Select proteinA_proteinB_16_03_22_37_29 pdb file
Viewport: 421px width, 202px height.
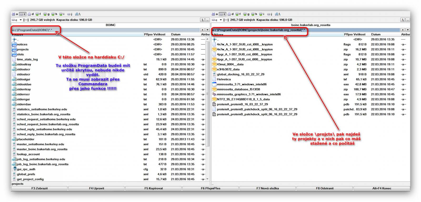click(242, 104)
